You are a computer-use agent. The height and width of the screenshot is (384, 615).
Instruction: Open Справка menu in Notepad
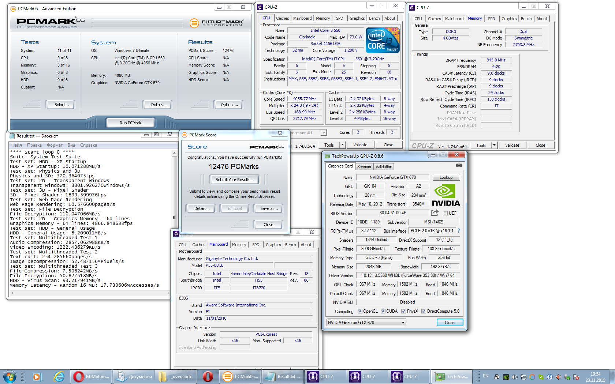[89, 145]
